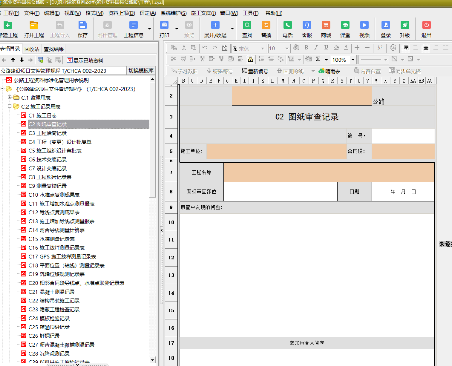Click the undo arrow icon
This screenshot has height=366, width=452.
pos(205,48)
